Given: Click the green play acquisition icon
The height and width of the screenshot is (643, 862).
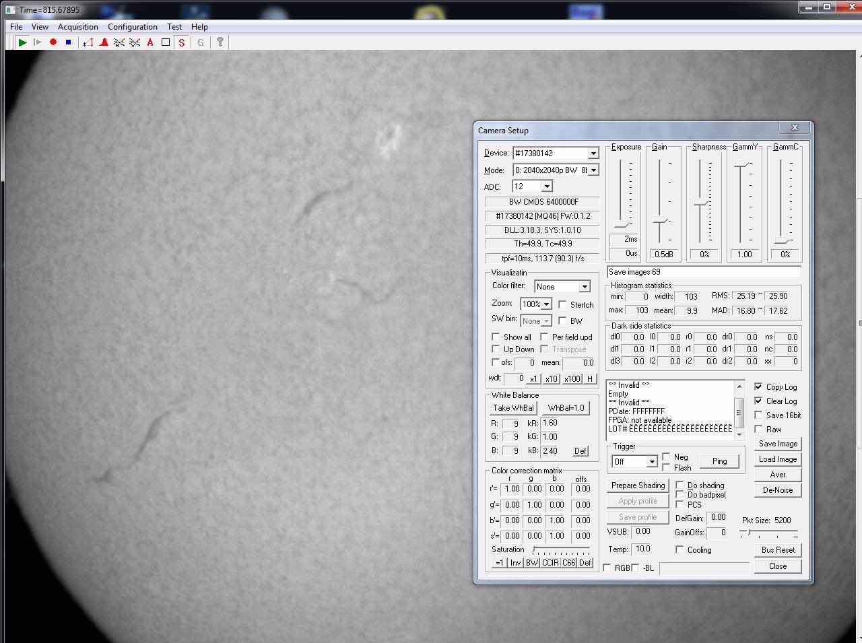Looking at the screenshot, I should [22, 42].
